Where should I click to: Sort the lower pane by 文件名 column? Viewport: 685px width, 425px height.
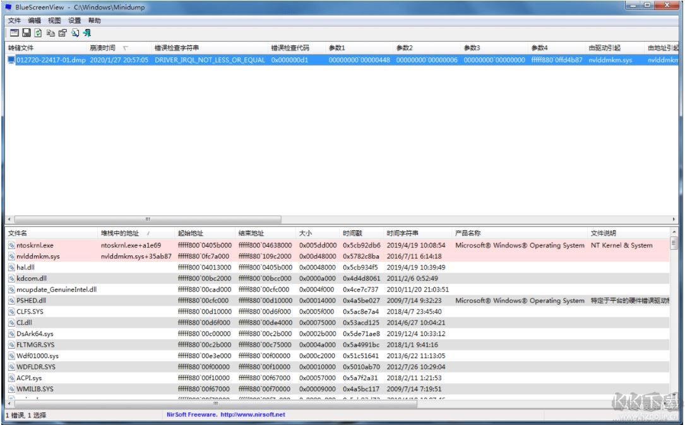18,234
